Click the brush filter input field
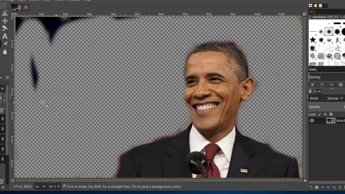The image size is (345, 194). pos(327,12)
